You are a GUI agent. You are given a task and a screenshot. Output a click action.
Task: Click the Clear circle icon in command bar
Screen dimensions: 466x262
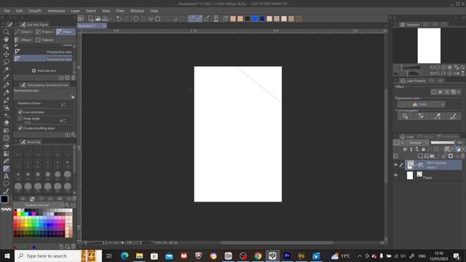click(136, 19)
